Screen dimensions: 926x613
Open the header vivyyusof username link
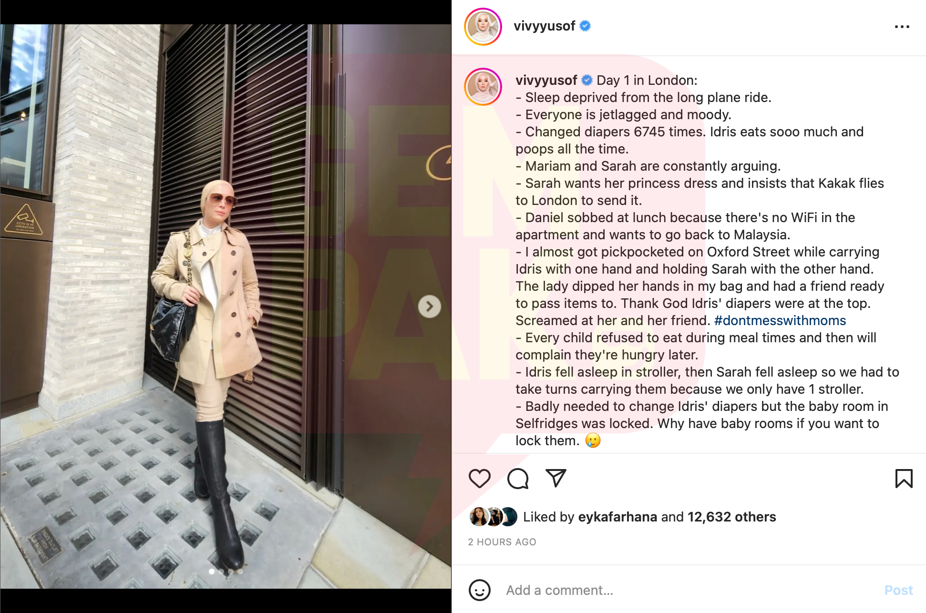pos(544,26)
